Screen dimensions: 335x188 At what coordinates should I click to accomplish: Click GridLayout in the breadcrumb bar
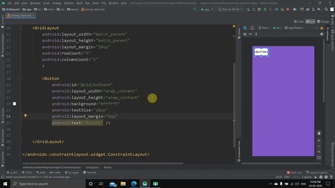[x=92, y=167]
